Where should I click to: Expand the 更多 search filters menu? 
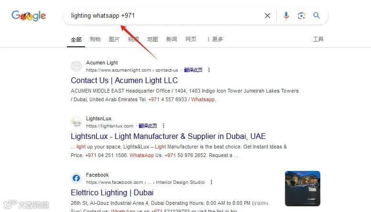coord(215,39)
